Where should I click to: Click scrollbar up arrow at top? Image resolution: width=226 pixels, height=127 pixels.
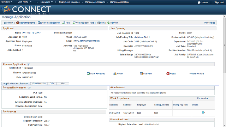pos(225,16)
